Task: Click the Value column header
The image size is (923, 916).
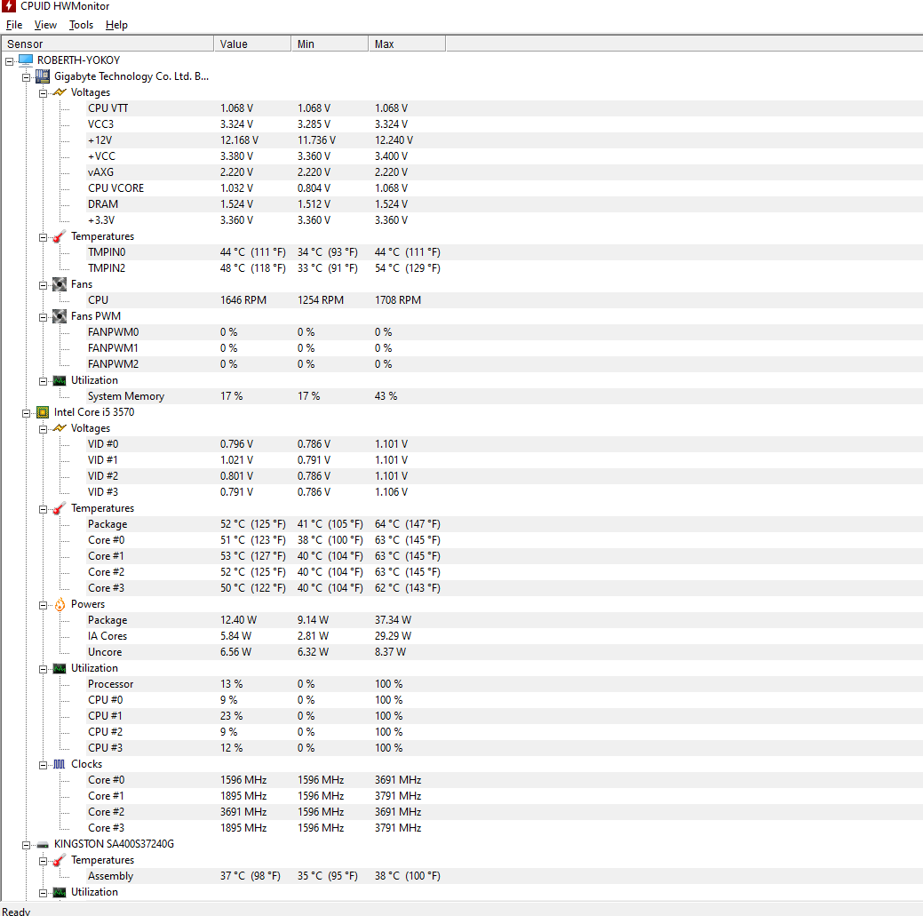Action: point(252,44)
